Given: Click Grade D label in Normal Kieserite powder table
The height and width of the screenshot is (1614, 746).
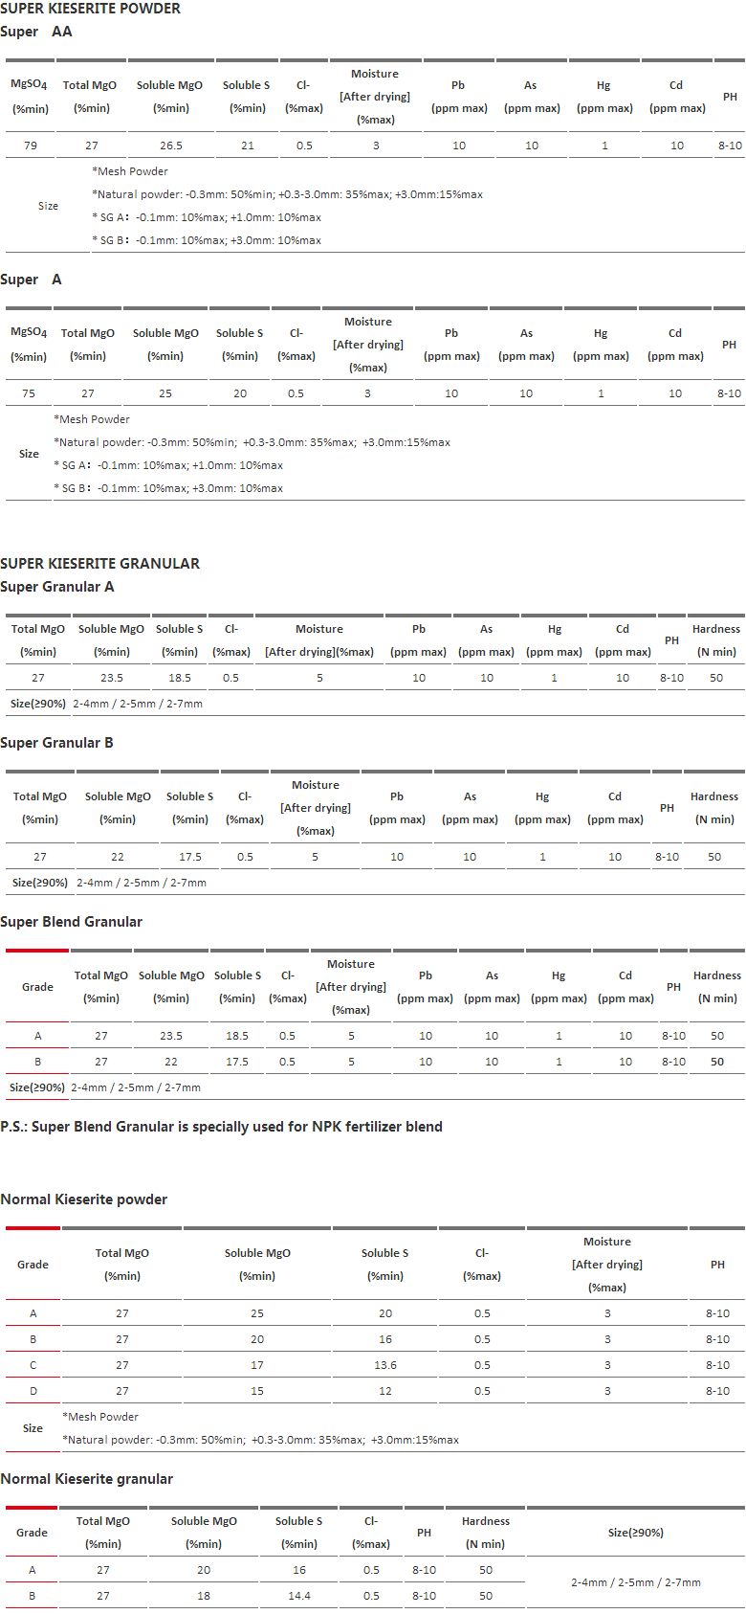Looking at the screenshot, I should click(x=33, y=1391).
